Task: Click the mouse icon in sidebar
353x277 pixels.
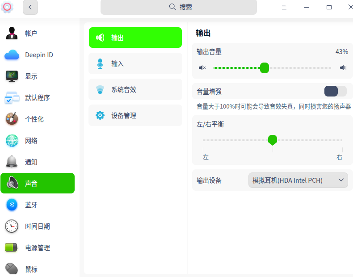Action: coord(12,269)
